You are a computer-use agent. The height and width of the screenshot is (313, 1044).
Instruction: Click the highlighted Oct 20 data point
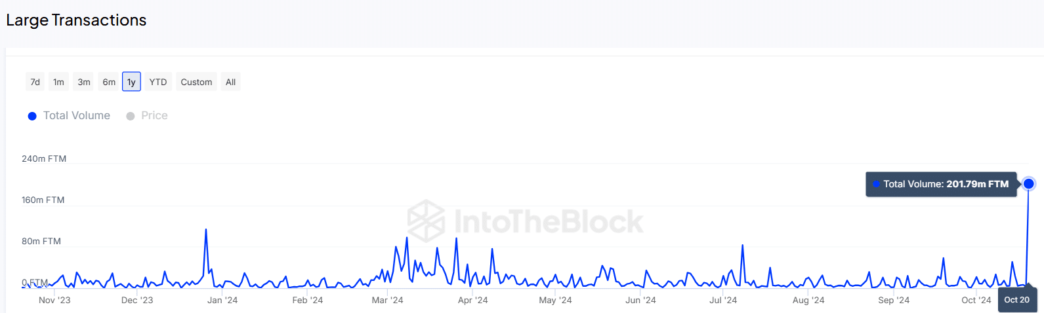[x=1029, y=183]
